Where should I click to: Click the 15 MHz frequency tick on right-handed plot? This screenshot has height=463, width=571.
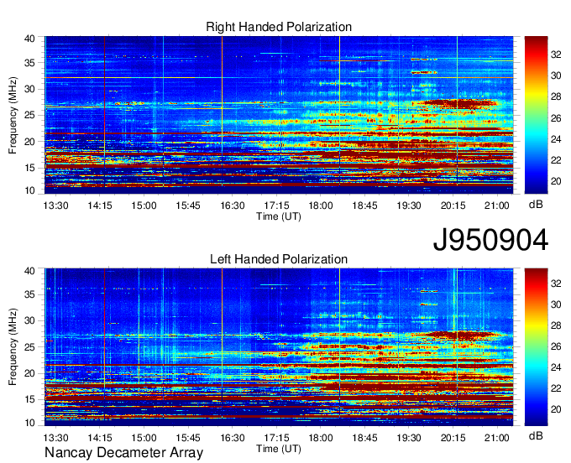pos(29,168)
